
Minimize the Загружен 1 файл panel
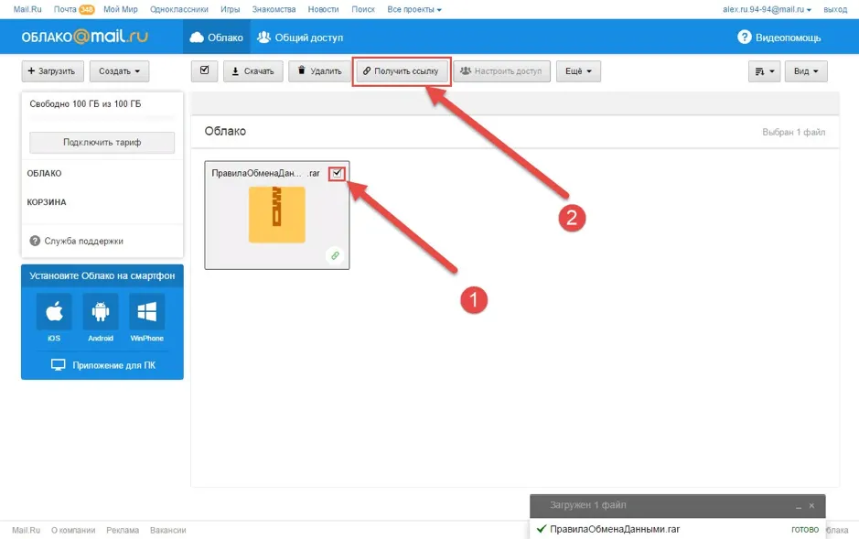[799, 506]
